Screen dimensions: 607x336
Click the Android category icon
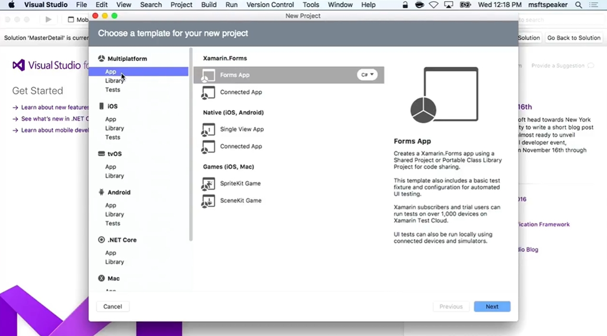tap(101, 192)
